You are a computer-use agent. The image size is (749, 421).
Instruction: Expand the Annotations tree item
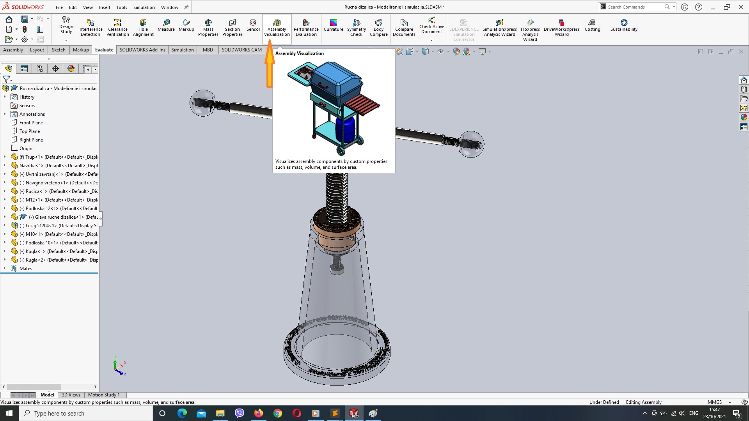point(5,113)
